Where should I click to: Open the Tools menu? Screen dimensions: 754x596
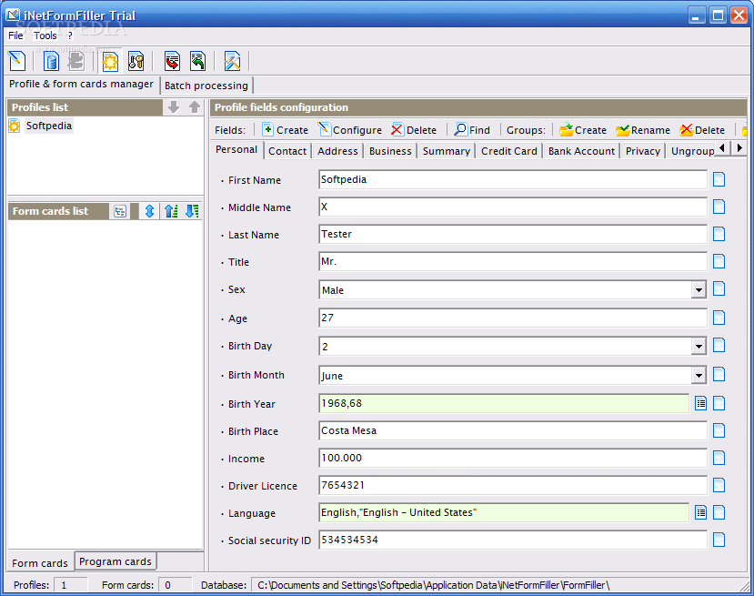[x=45, y=35]
